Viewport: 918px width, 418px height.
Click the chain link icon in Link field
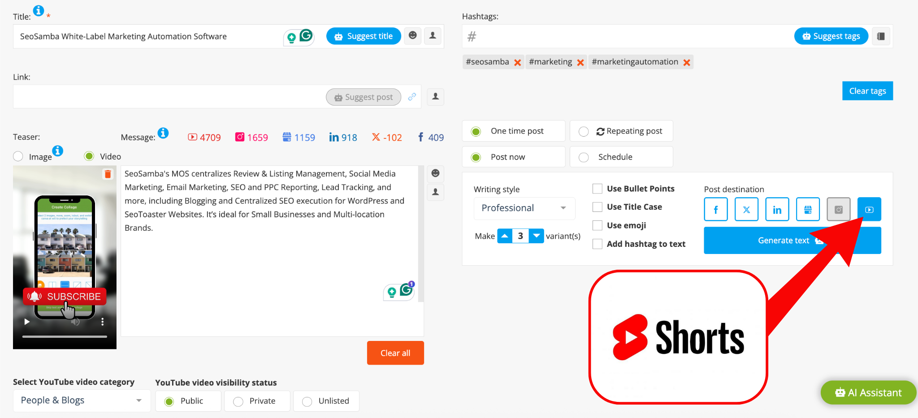[x=412, y=97]
